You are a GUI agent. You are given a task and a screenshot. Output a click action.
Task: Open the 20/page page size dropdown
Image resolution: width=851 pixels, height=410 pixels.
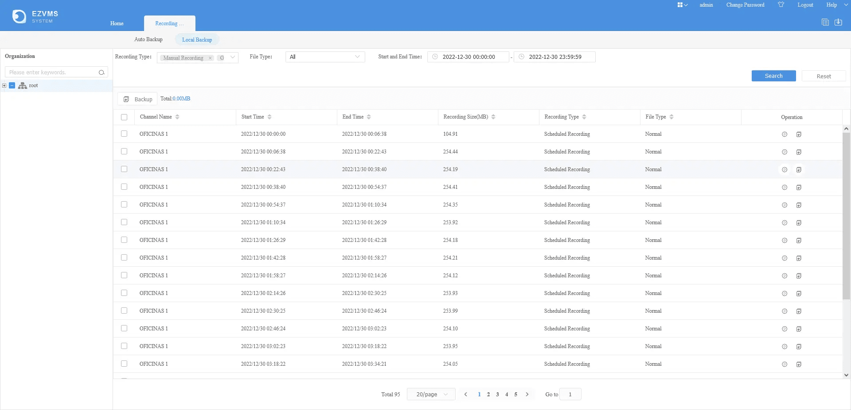tap(431, 394)
